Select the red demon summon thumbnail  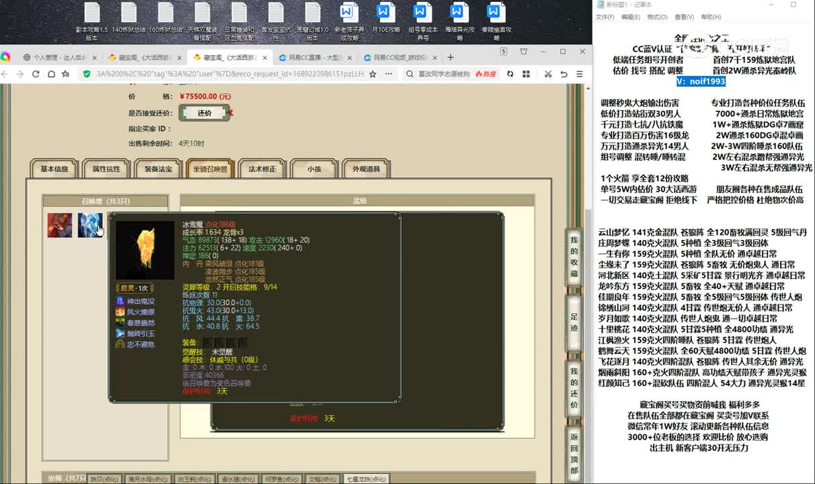60,225
